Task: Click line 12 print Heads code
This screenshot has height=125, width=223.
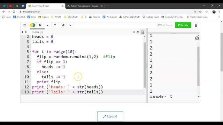Action: tap(67, 87)
